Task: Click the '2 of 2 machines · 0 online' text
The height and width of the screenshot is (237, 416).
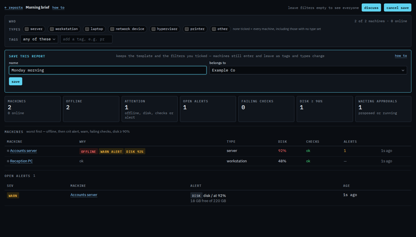Action: 381,21
